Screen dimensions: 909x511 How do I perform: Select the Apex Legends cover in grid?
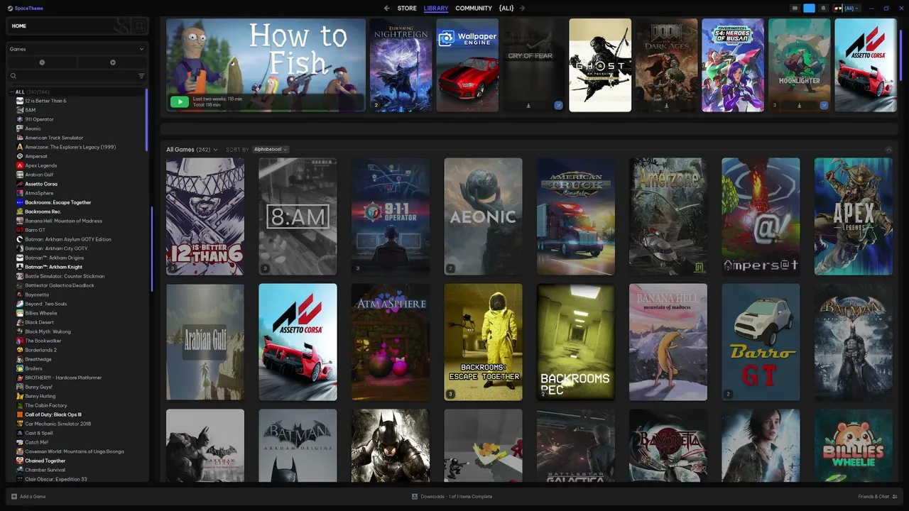[x=854, y=216]
